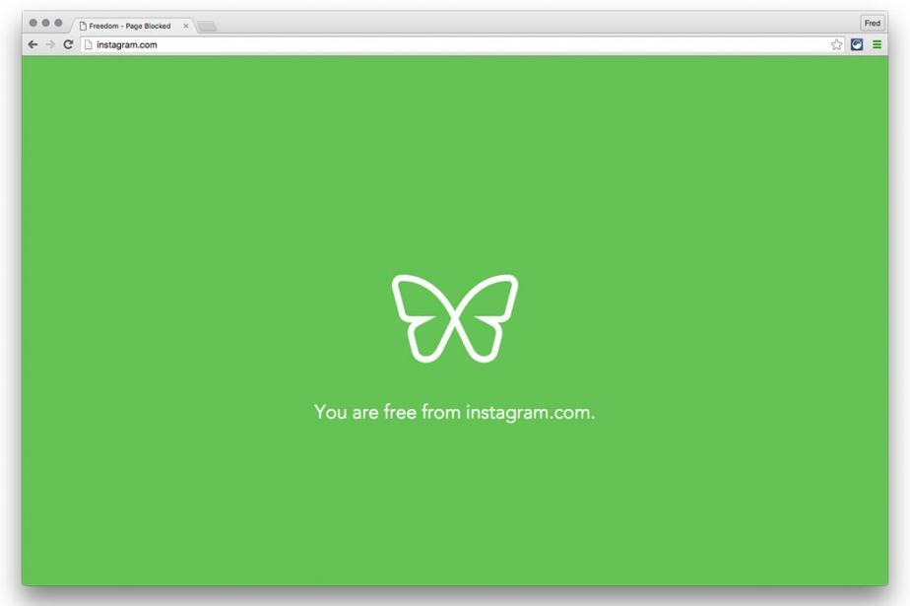
Task: Select the address bar showing instagram.com
Action: point(463,44)
